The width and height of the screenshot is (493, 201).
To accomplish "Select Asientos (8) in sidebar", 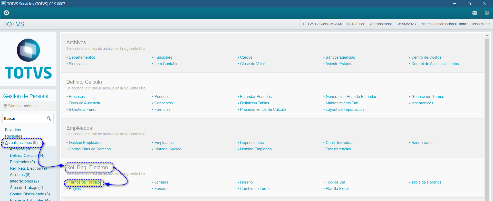I will (x=20, y=175).
